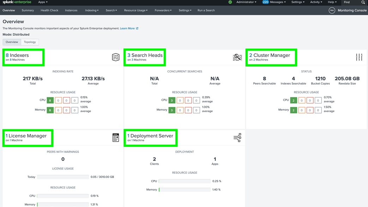The height and width of the screenshot is (207, 368).
Task: Click the green Indexers Memory box showing 8
Action: 50,110
